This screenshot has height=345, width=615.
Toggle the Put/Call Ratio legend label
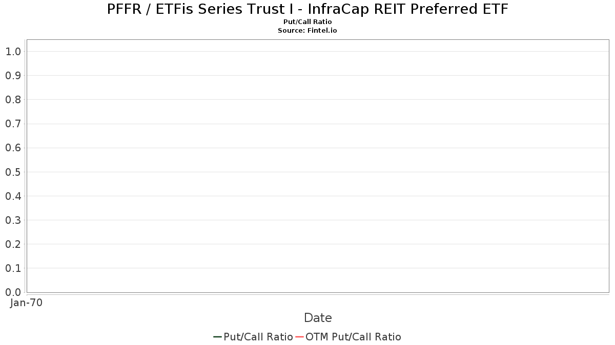[x=258, y=337]
